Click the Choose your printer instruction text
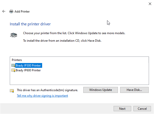 tap(74, 33)
